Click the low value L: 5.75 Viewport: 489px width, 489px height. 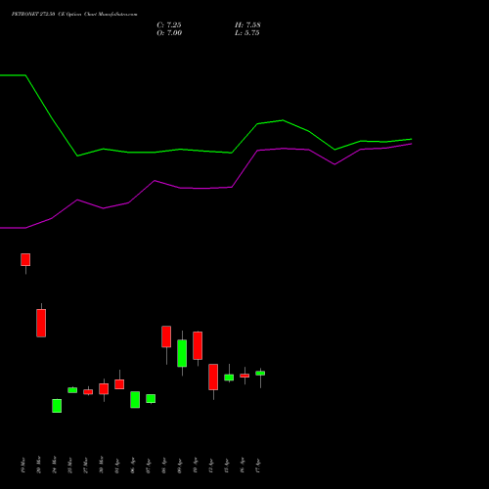[247, 32]
